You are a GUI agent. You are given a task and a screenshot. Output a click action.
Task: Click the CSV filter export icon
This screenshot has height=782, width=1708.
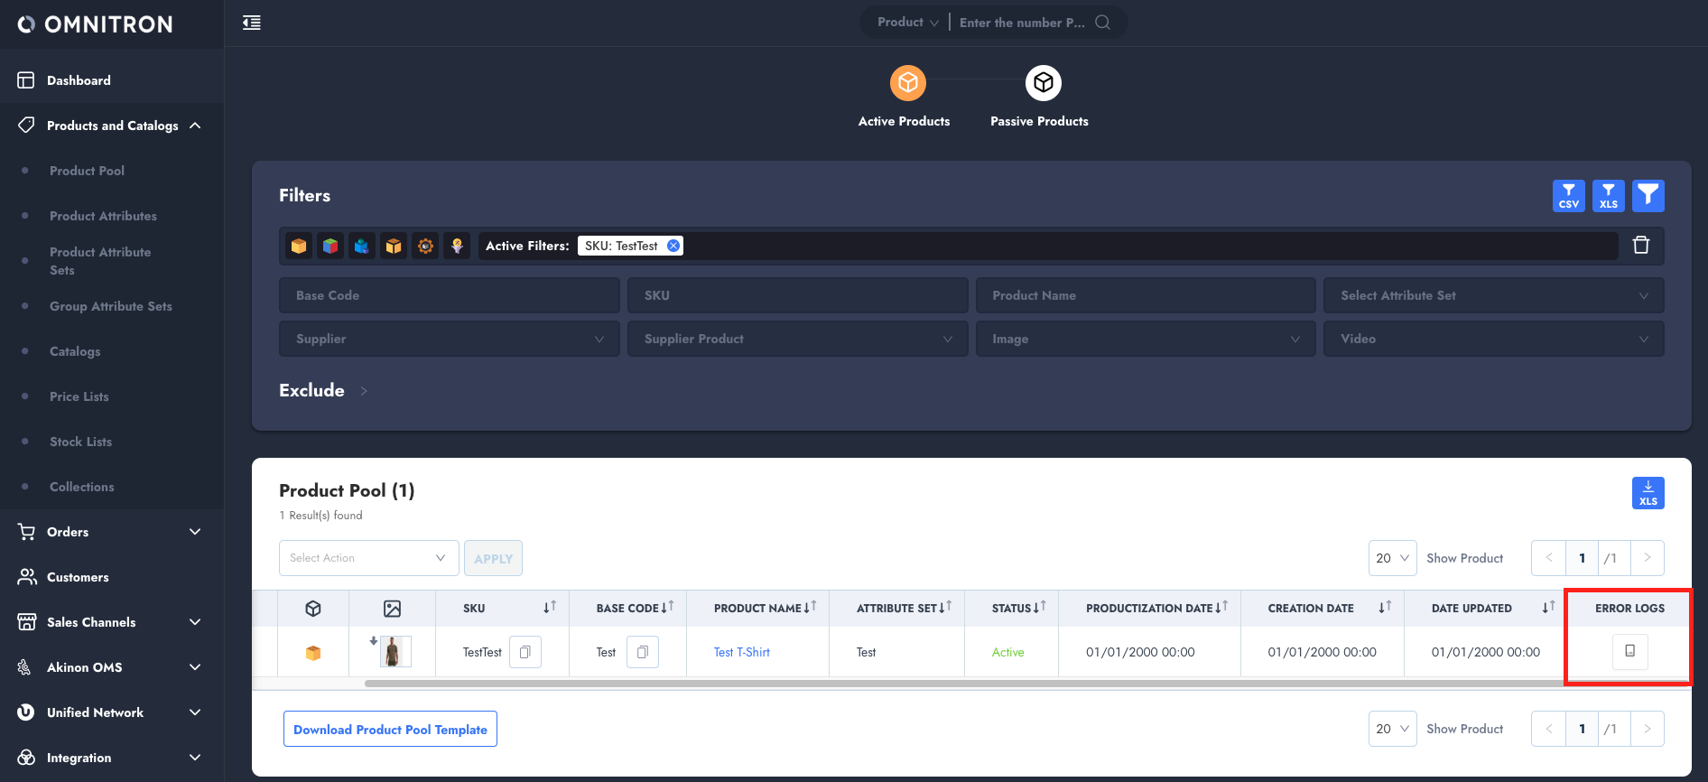[x=1568, y=196]
